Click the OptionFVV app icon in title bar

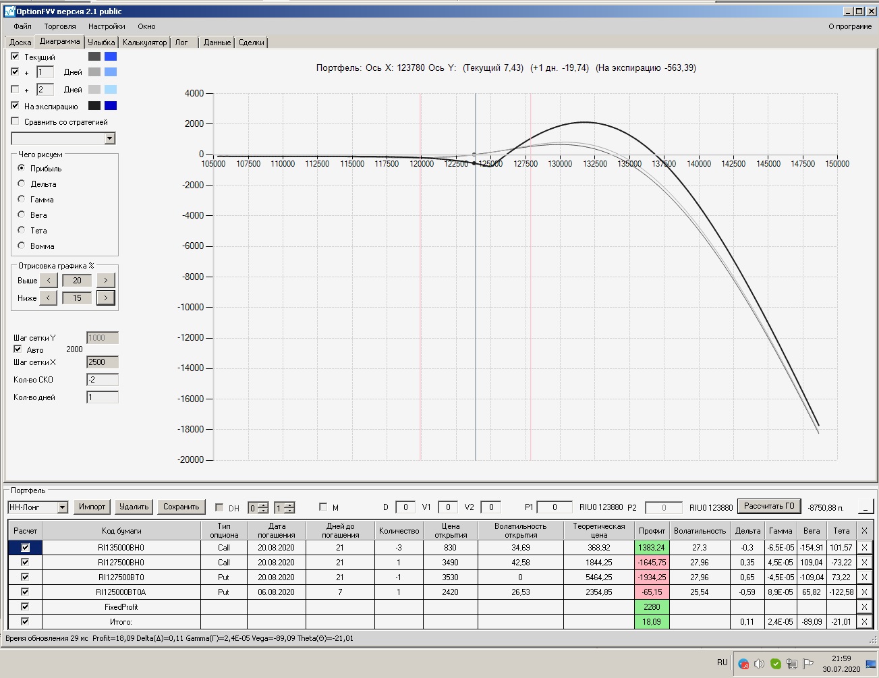click(x=9, y=11)
